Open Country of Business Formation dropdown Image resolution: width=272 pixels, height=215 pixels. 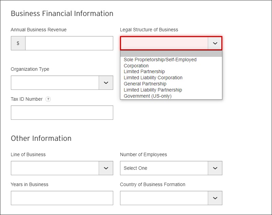[171, 198]
